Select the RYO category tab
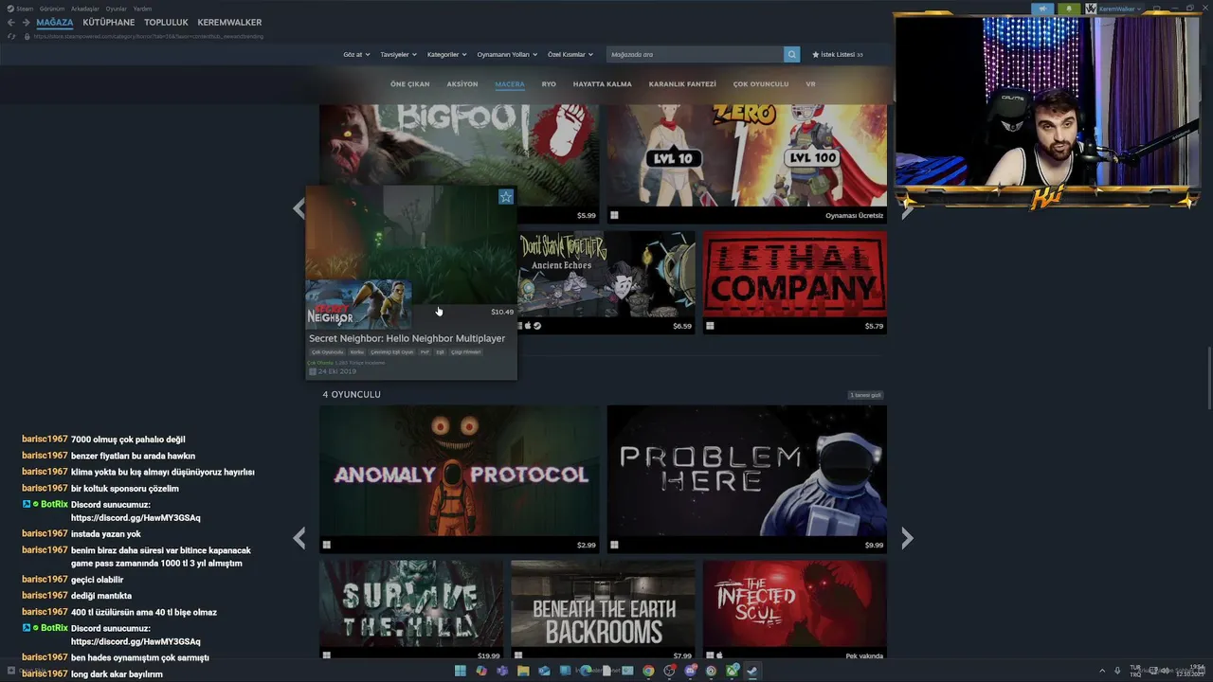 pyautogui.click(x=549, y=84)
